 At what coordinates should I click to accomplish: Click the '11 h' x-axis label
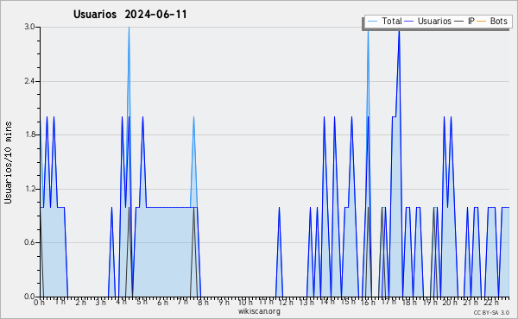[266, 302]
